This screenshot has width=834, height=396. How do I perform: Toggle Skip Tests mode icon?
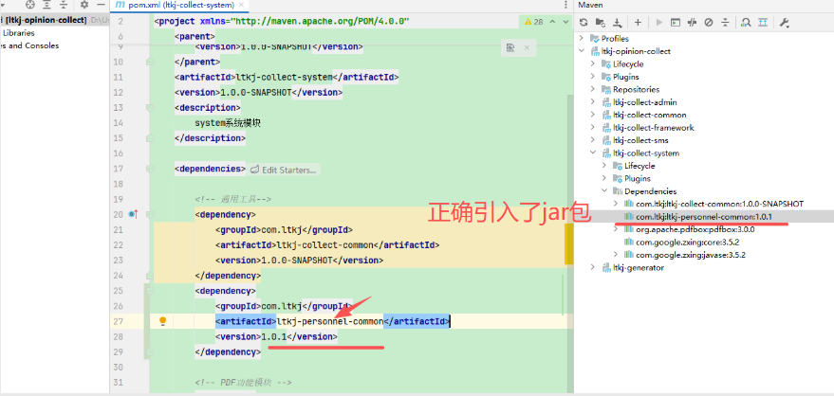[709, 23]
